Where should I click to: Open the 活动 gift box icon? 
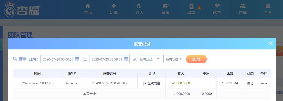click(268, 6)
